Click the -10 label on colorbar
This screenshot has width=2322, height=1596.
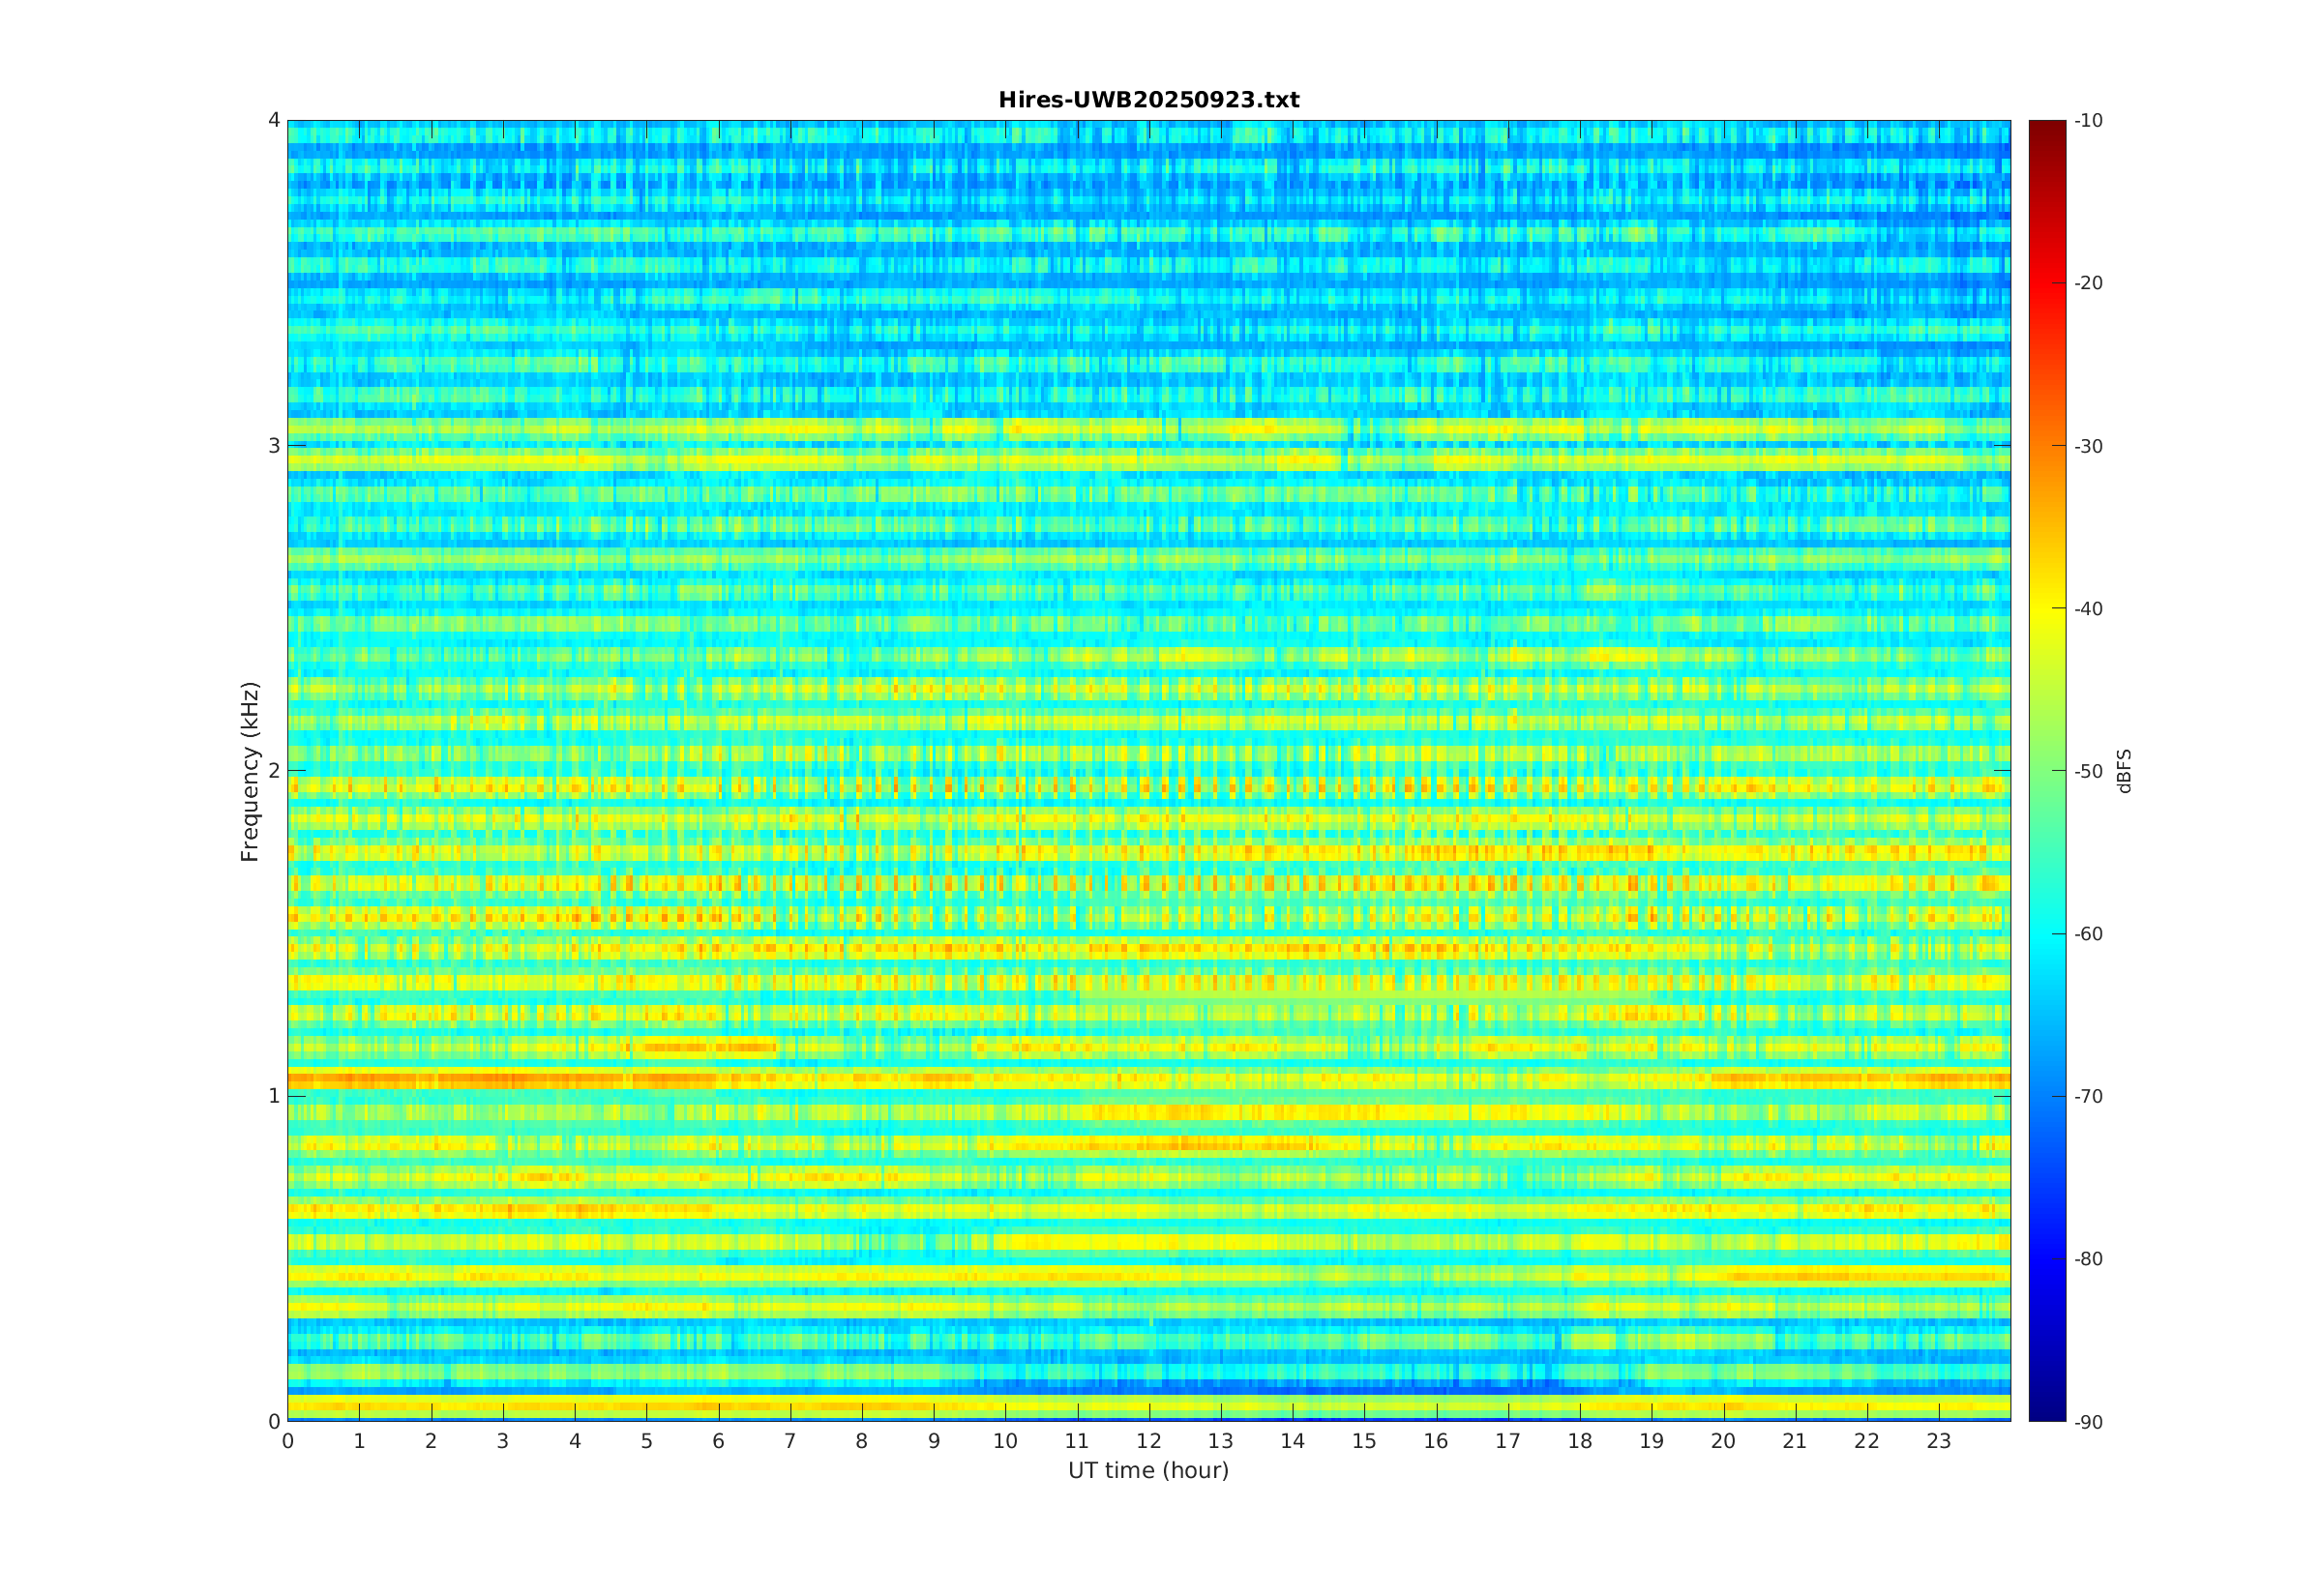click(2088, 121)
